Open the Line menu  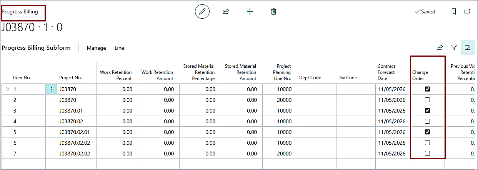(119, 48)
